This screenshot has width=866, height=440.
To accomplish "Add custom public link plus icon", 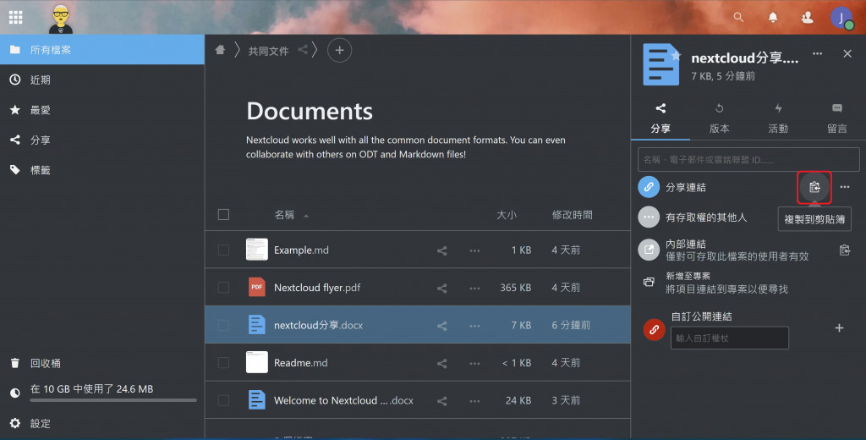I will click(x=839, y=327).
